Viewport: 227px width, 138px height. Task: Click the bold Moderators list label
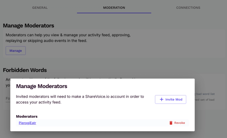point(27,116)
